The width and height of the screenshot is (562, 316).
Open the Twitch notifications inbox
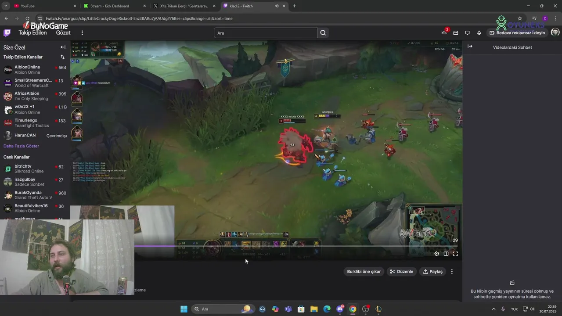click(444, 33)
